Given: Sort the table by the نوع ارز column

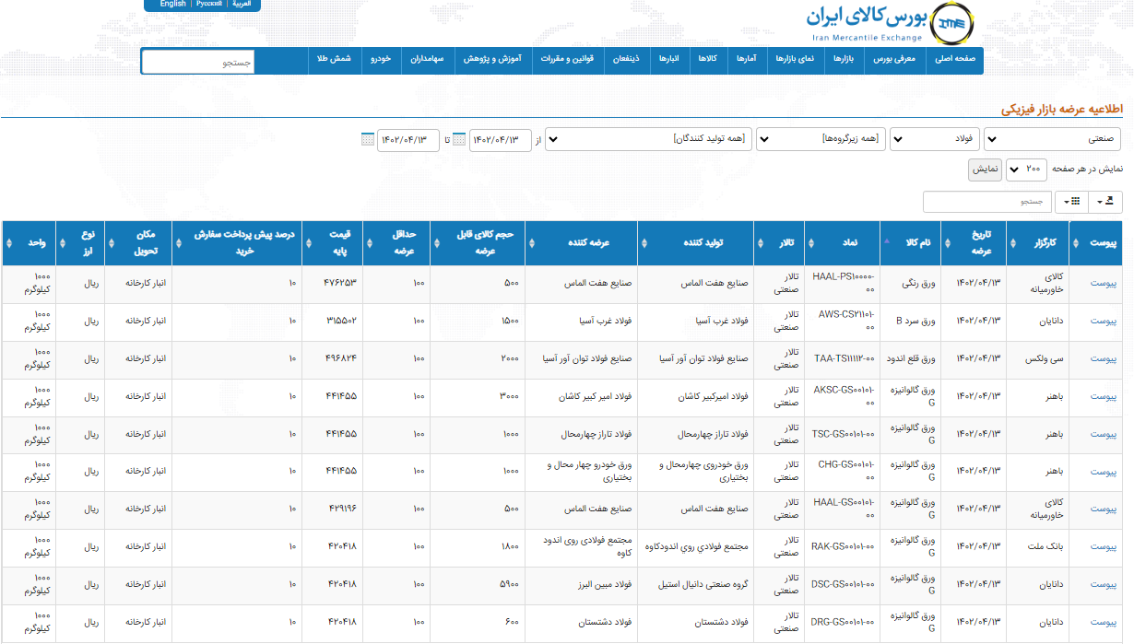Looking at the screenshot, I should point(81,243).
